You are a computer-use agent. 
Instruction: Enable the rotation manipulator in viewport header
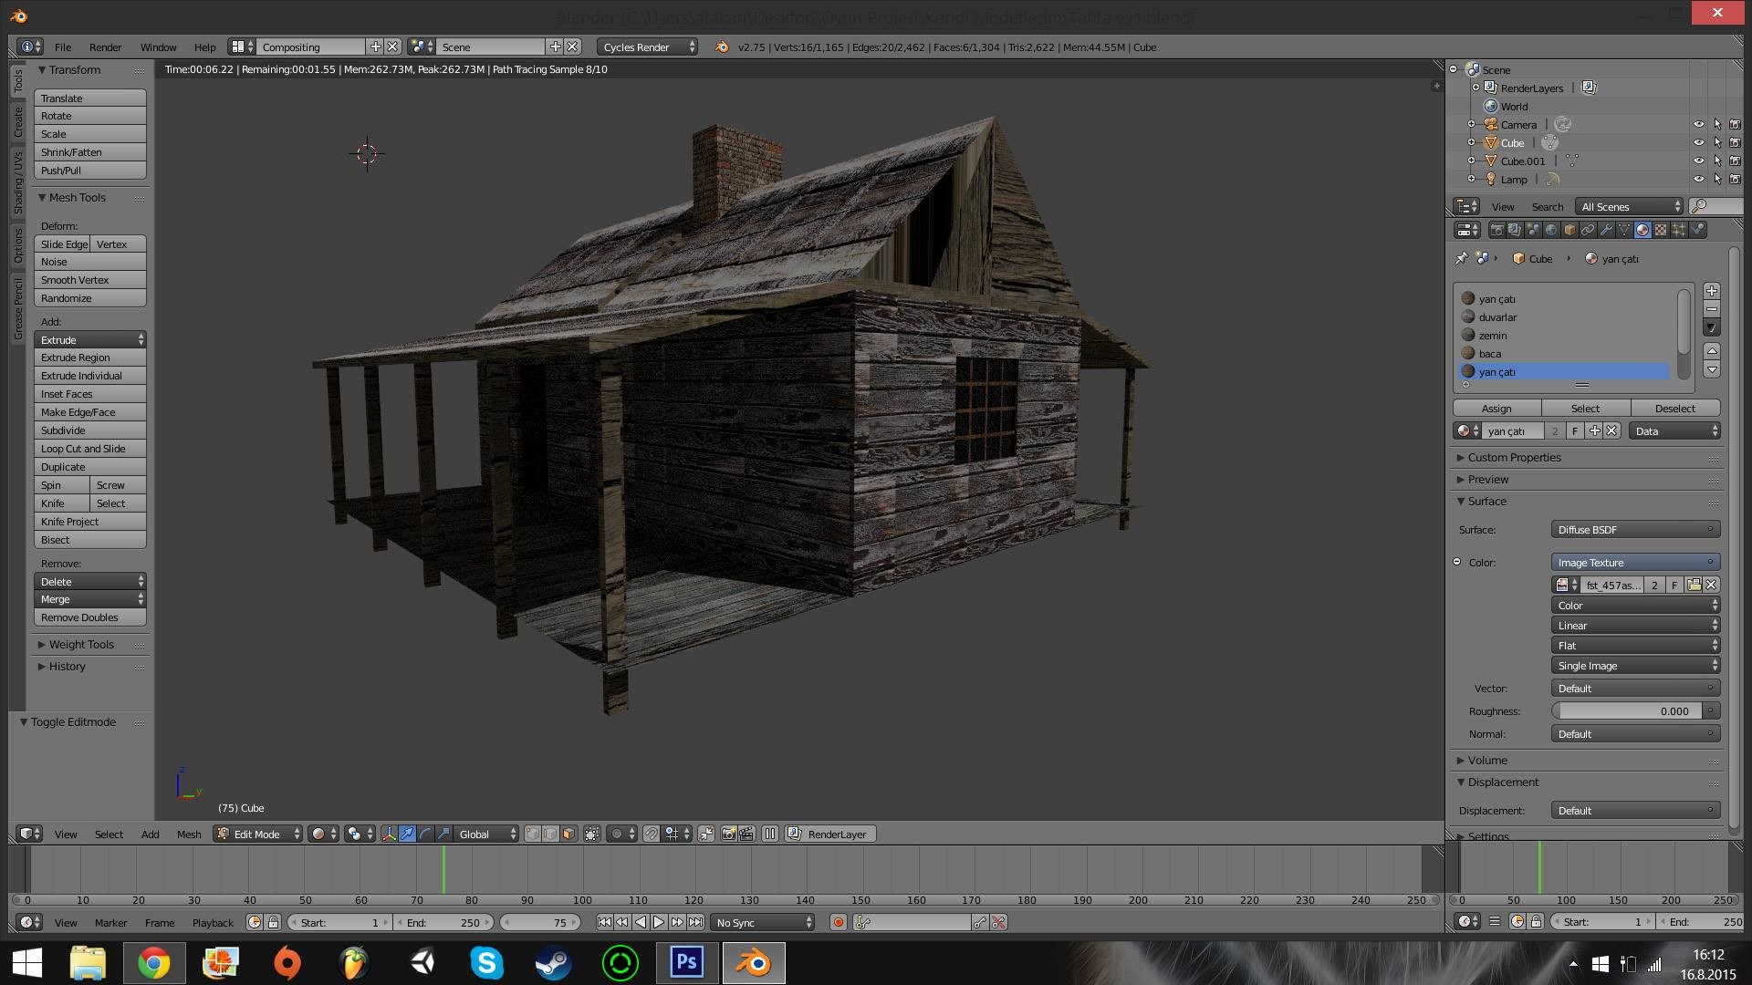coord(424,834)
